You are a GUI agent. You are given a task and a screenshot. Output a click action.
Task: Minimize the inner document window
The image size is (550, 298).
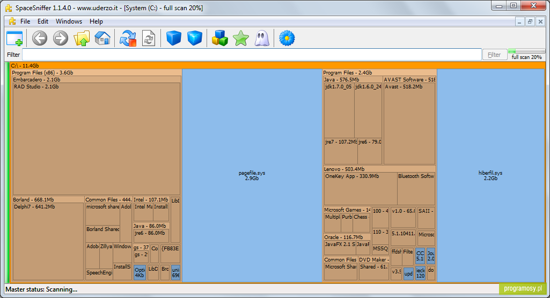click(520, 21)
